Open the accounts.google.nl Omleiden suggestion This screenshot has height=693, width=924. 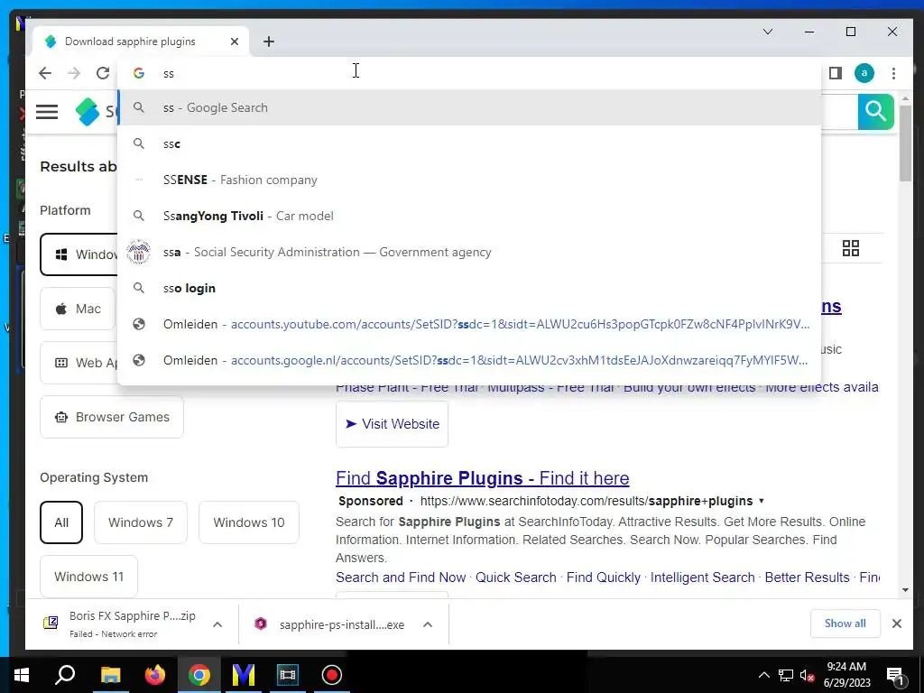click(x=469, y=360)
